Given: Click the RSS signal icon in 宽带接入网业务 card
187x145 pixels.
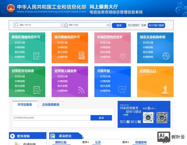Looking at the screenshot, I should (x=81, y=90).
